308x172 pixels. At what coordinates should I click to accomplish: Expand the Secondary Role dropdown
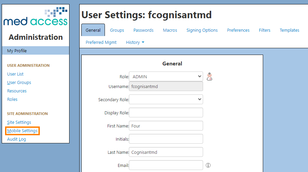[166, 99]
